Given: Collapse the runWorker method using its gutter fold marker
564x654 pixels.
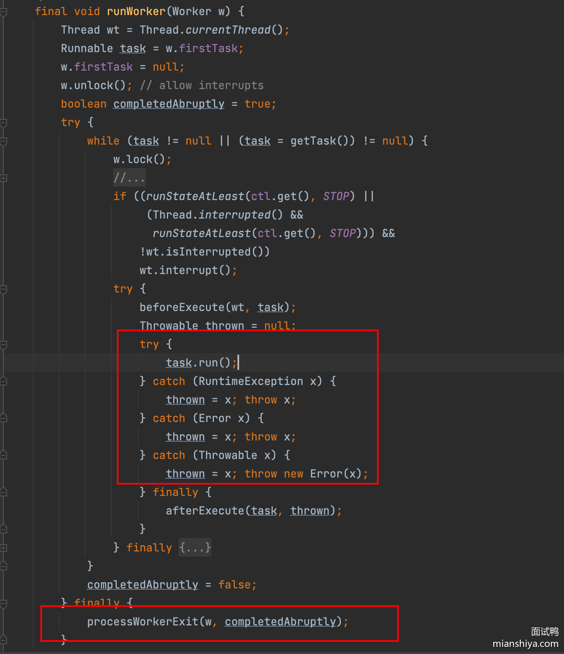Looking at the screenshot, I should [3, 12].
